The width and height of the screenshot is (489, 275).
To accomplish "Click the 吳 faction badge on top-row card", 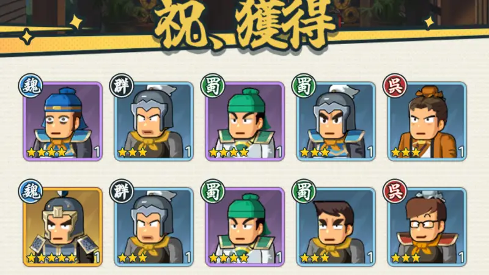I will click(395, 86).
